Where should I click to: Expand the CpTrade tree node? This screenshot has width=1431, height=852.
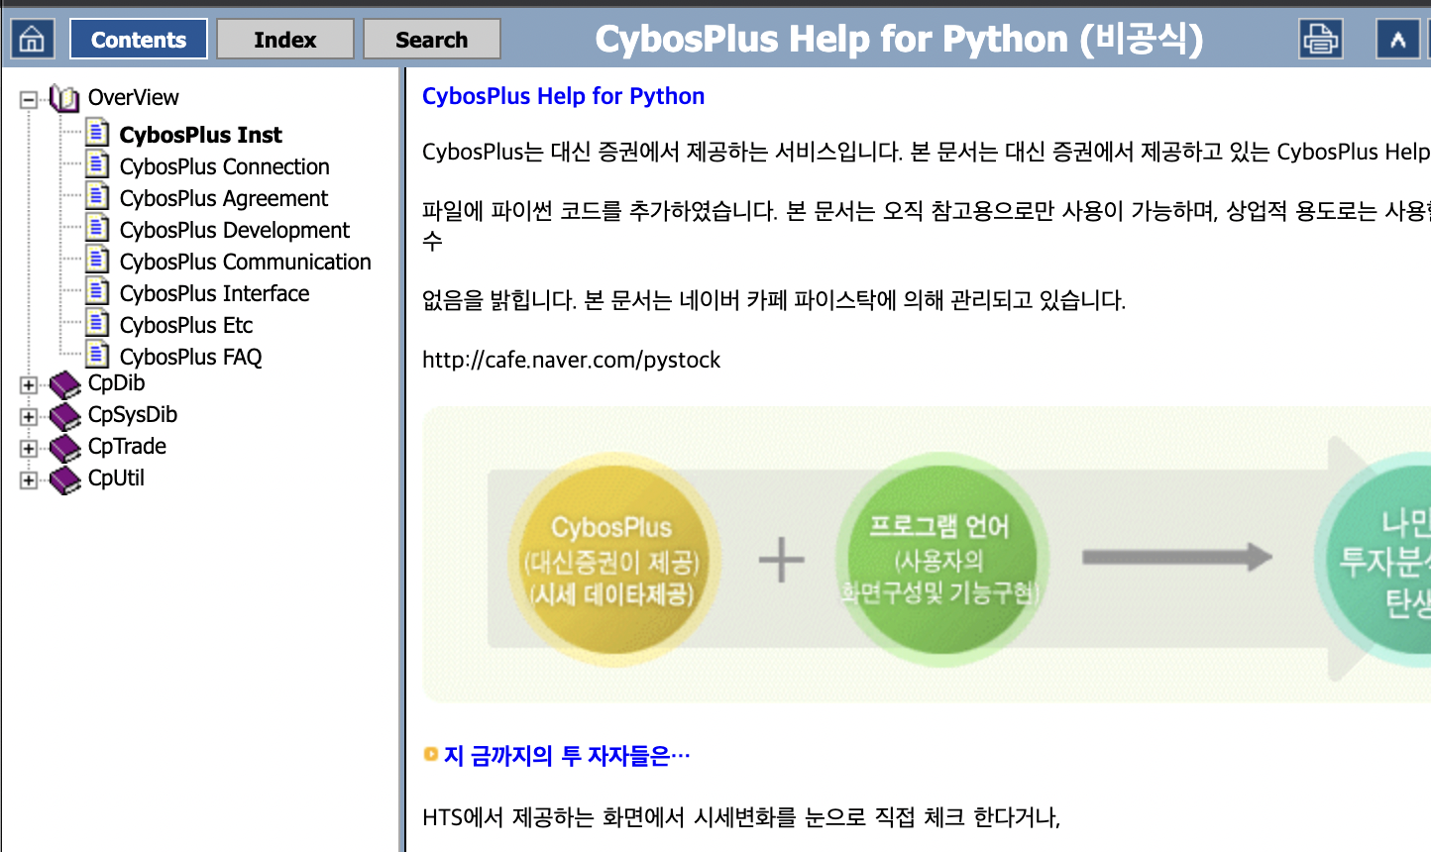tap(29, 447)
